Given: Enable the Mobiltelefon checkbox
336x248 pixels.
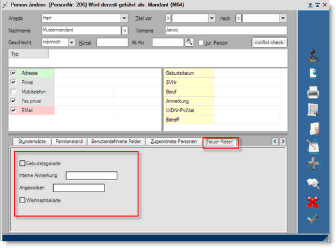Looking at the screenshot, I should 13,92.
